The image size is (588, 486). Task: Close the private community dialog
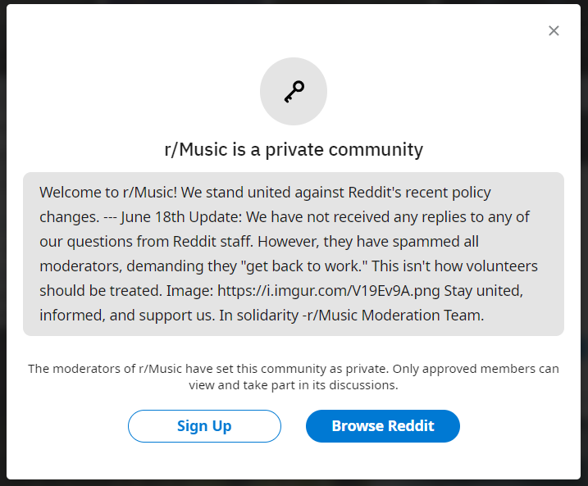[554, 30]
